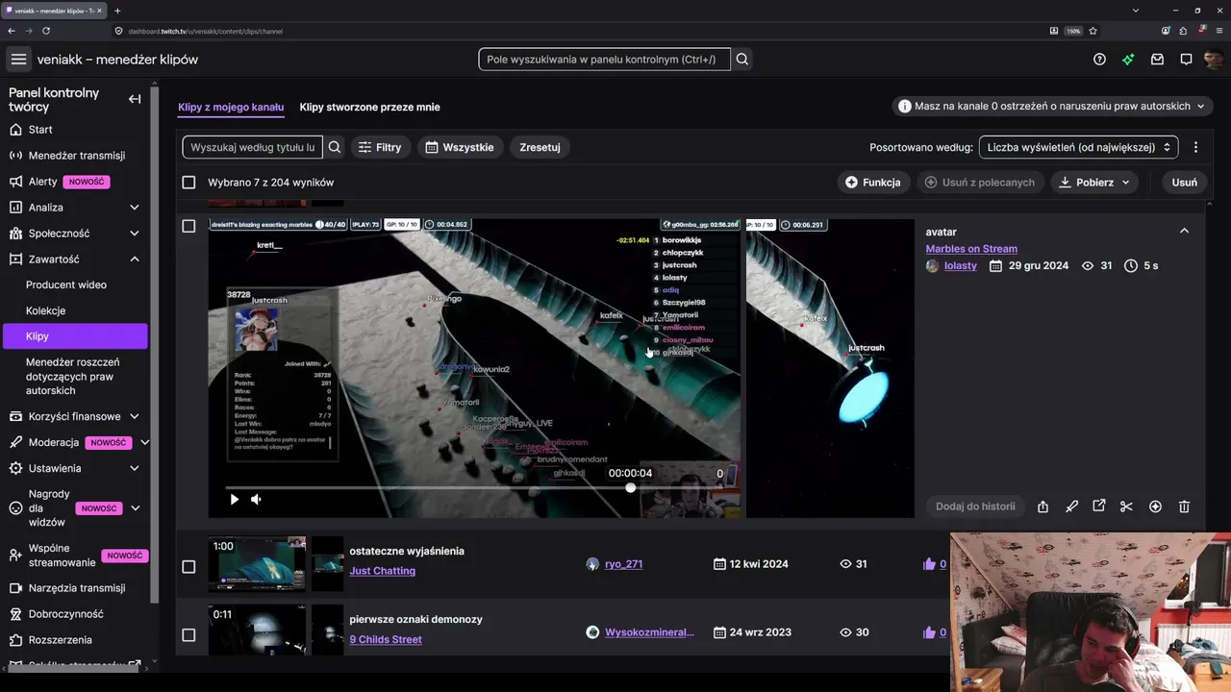Open the Pobierz download dropdown
The height and width of the screenshot is (692, 1231).
(1094, 183)
